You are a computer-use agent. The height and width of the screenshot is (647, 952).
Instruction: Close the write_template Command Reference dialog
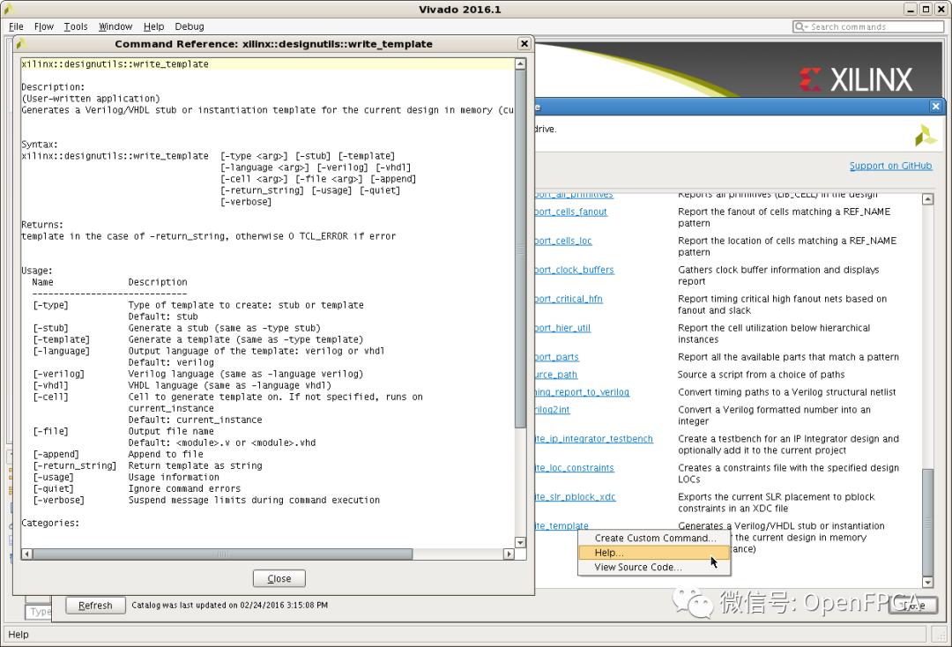(279, 578)
